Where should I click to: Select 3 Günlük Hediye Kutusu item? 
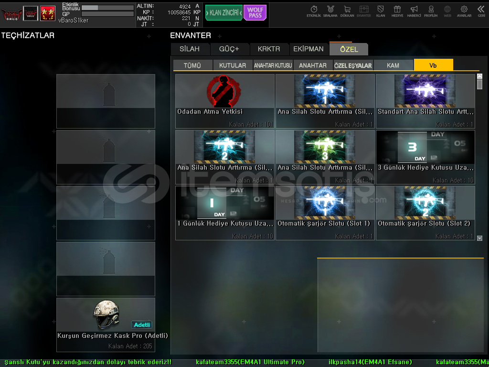(425, 157)
